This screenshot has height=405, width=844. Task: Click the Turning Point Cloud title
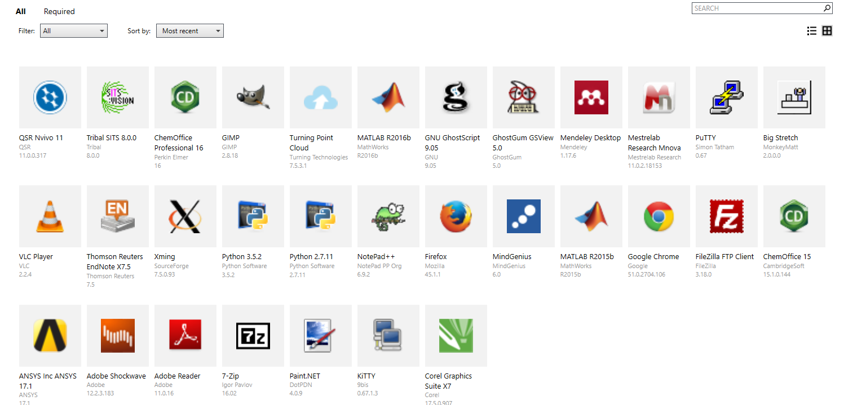(311, 143)
